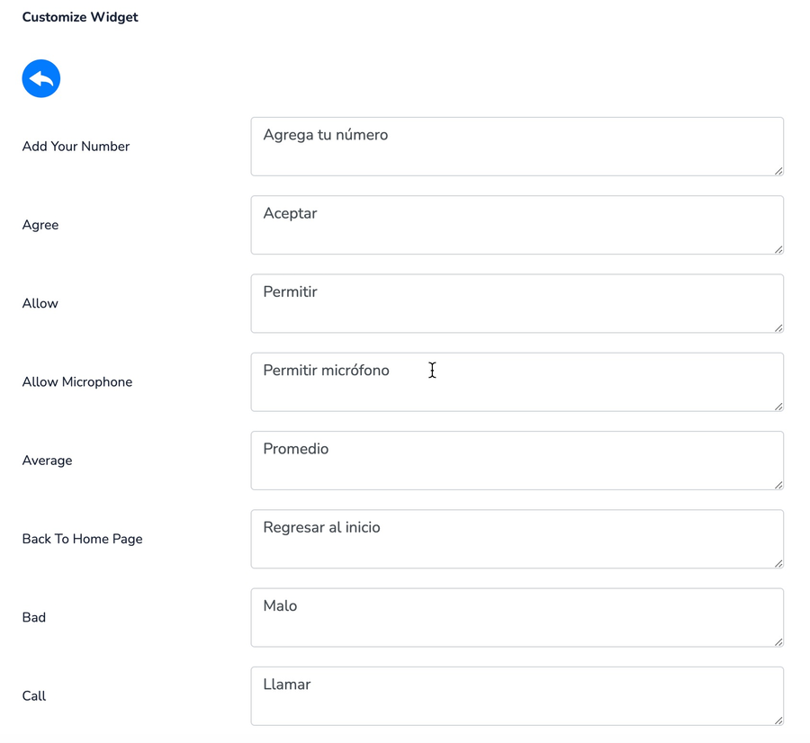Click resize handle of the 'Permitir' textarea
The height and width of the screenshot is (743, 810).
[778, 327]
